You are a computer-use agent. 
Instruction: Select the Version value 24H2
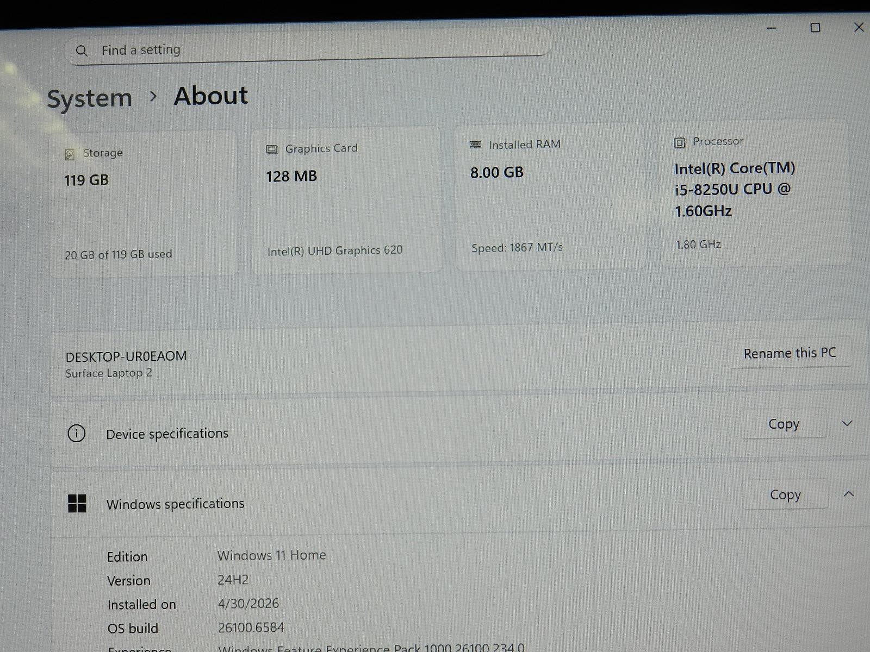pos(233,580)
